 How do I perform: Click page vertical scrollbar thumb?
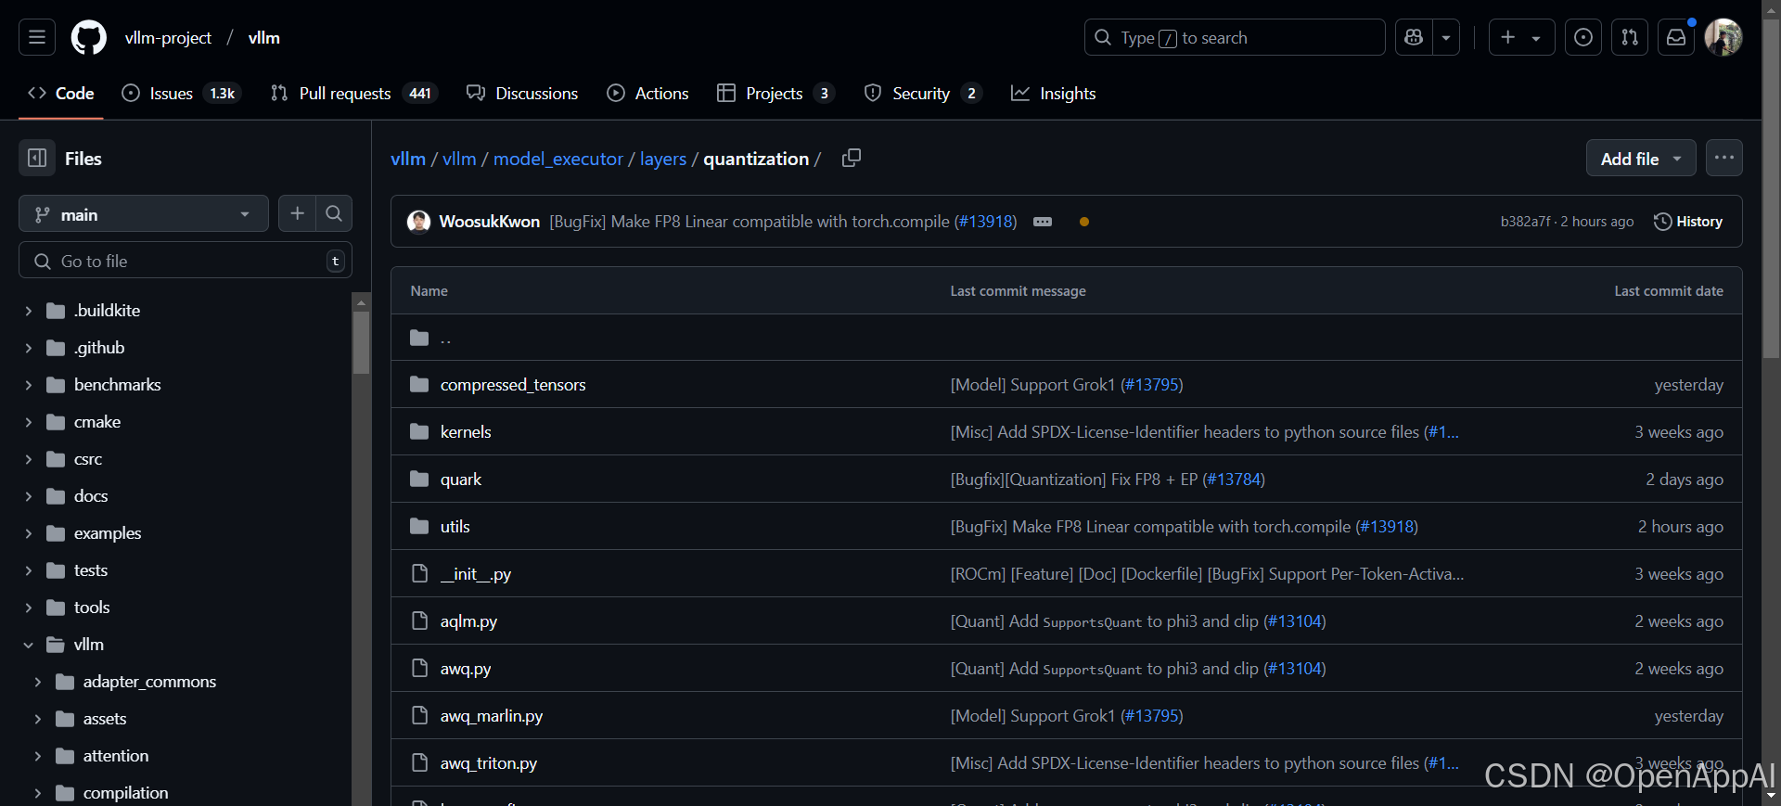(1771, 189)
